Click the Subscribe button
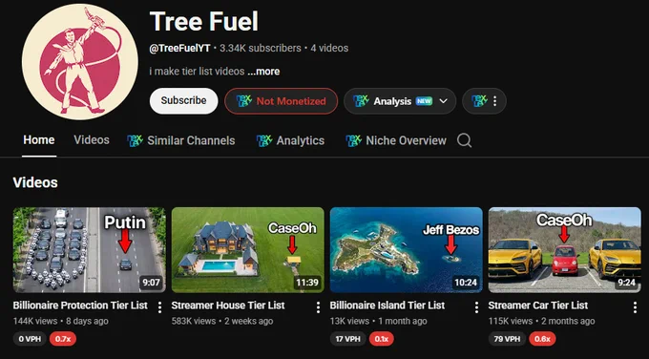This screenshot has width=649, height=359. pos(184,100)
